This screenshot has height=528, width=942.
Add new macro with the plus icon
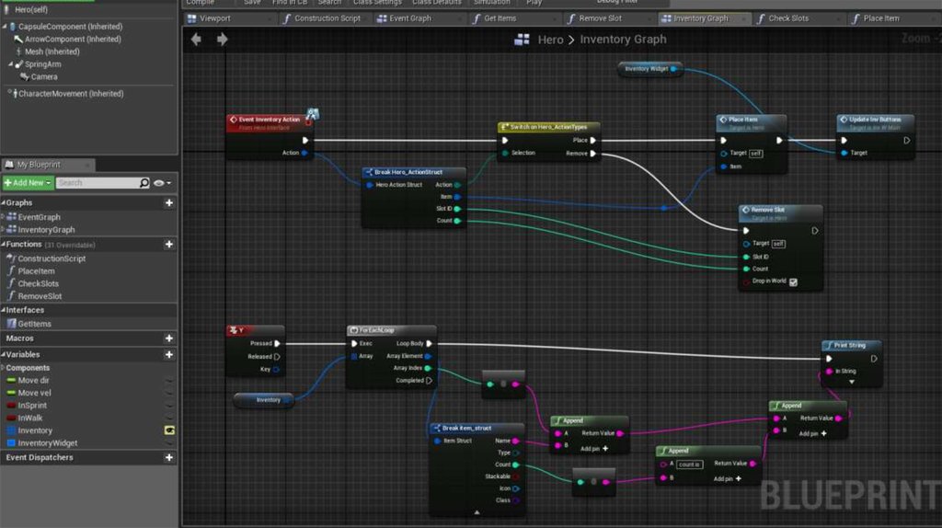[169, 339]
